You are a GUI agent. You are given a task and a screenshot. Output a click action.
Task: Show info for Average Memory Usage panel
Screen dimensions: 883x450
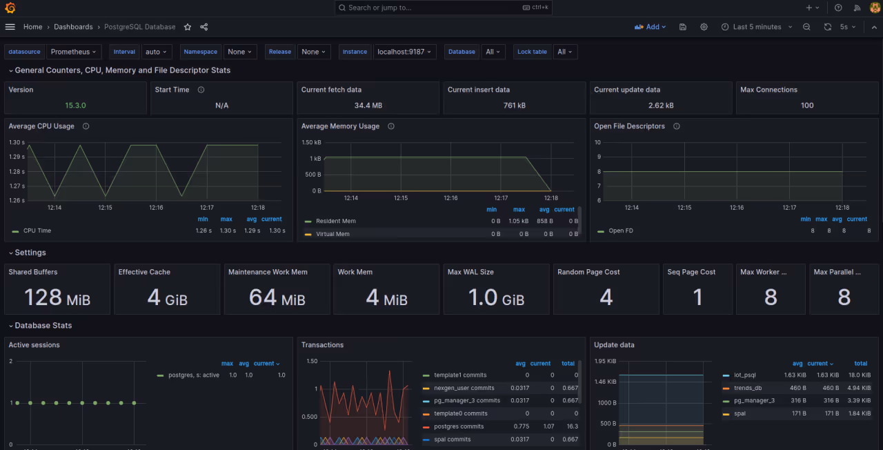[391, 126]
